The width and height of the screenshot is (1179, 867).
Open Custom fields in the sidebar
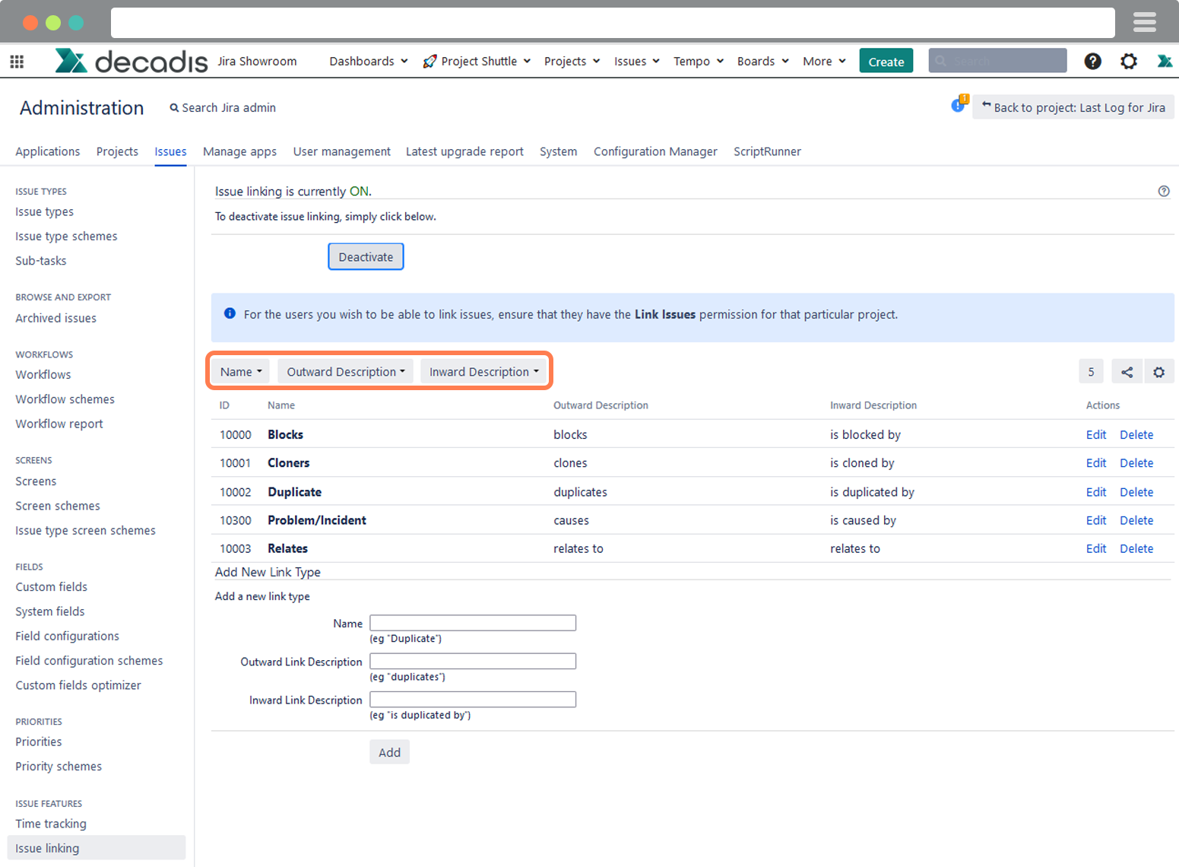pyautogui.click(x=52, y=587)
